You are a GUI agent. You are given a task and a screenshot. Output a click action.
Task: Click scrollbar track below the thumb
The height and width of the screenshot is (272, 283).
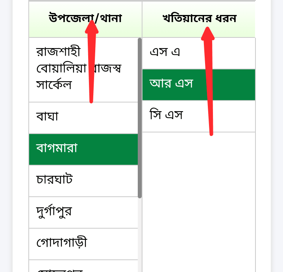(x=140, y=237)
